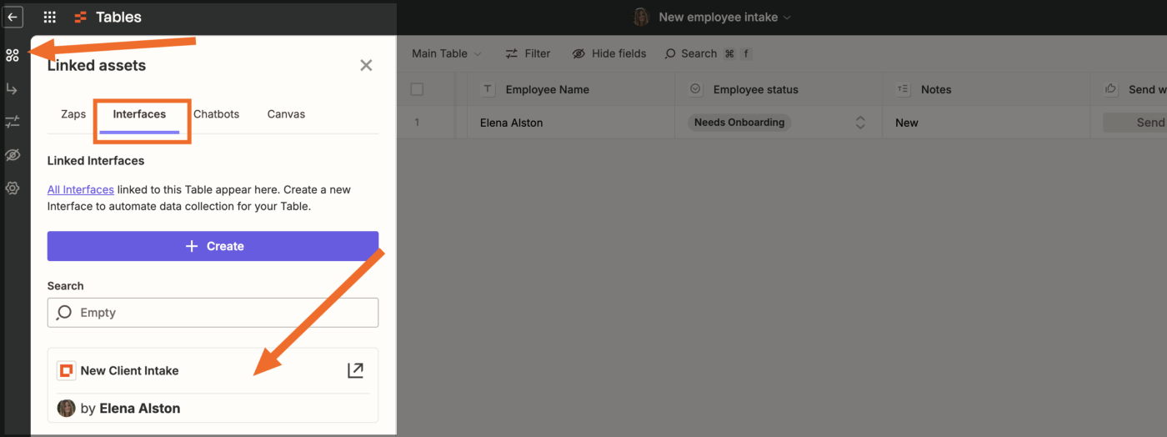Viewport: 1167px width, 437px height.
Task: Follow the All Interfaces link
Action: pos(81,189)
